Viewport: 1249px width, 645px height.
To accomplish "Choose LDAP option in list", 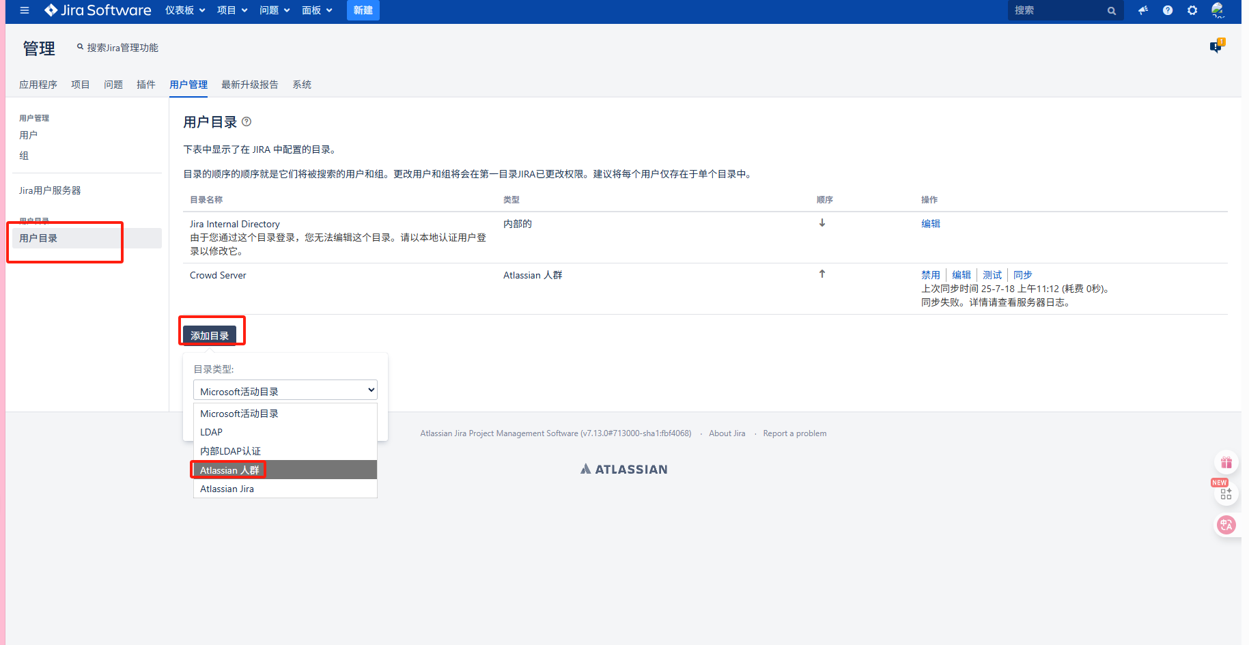I will (x=285, y=432).
